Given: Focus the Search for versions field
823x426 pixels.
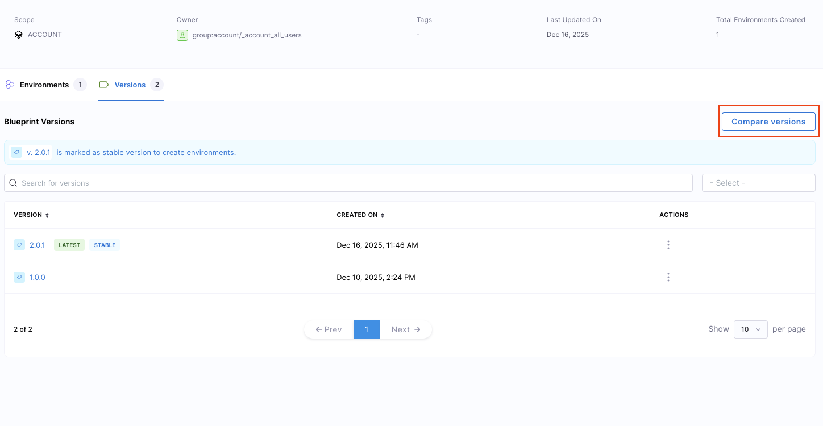Looking at the screenshot, I should 352,183.
